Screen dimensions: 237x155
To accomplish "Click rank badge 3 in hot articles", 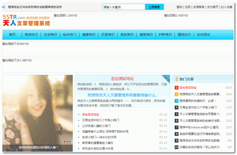I will (x=177, y=101).
